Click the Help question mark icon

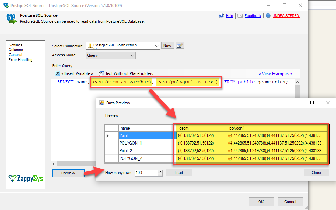click(x=221, y=16)
